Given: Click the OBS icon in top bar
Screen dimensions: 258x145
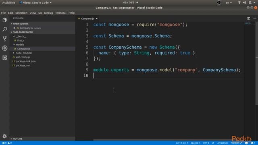Looking at the screenshot, I should tap(219, 2).
